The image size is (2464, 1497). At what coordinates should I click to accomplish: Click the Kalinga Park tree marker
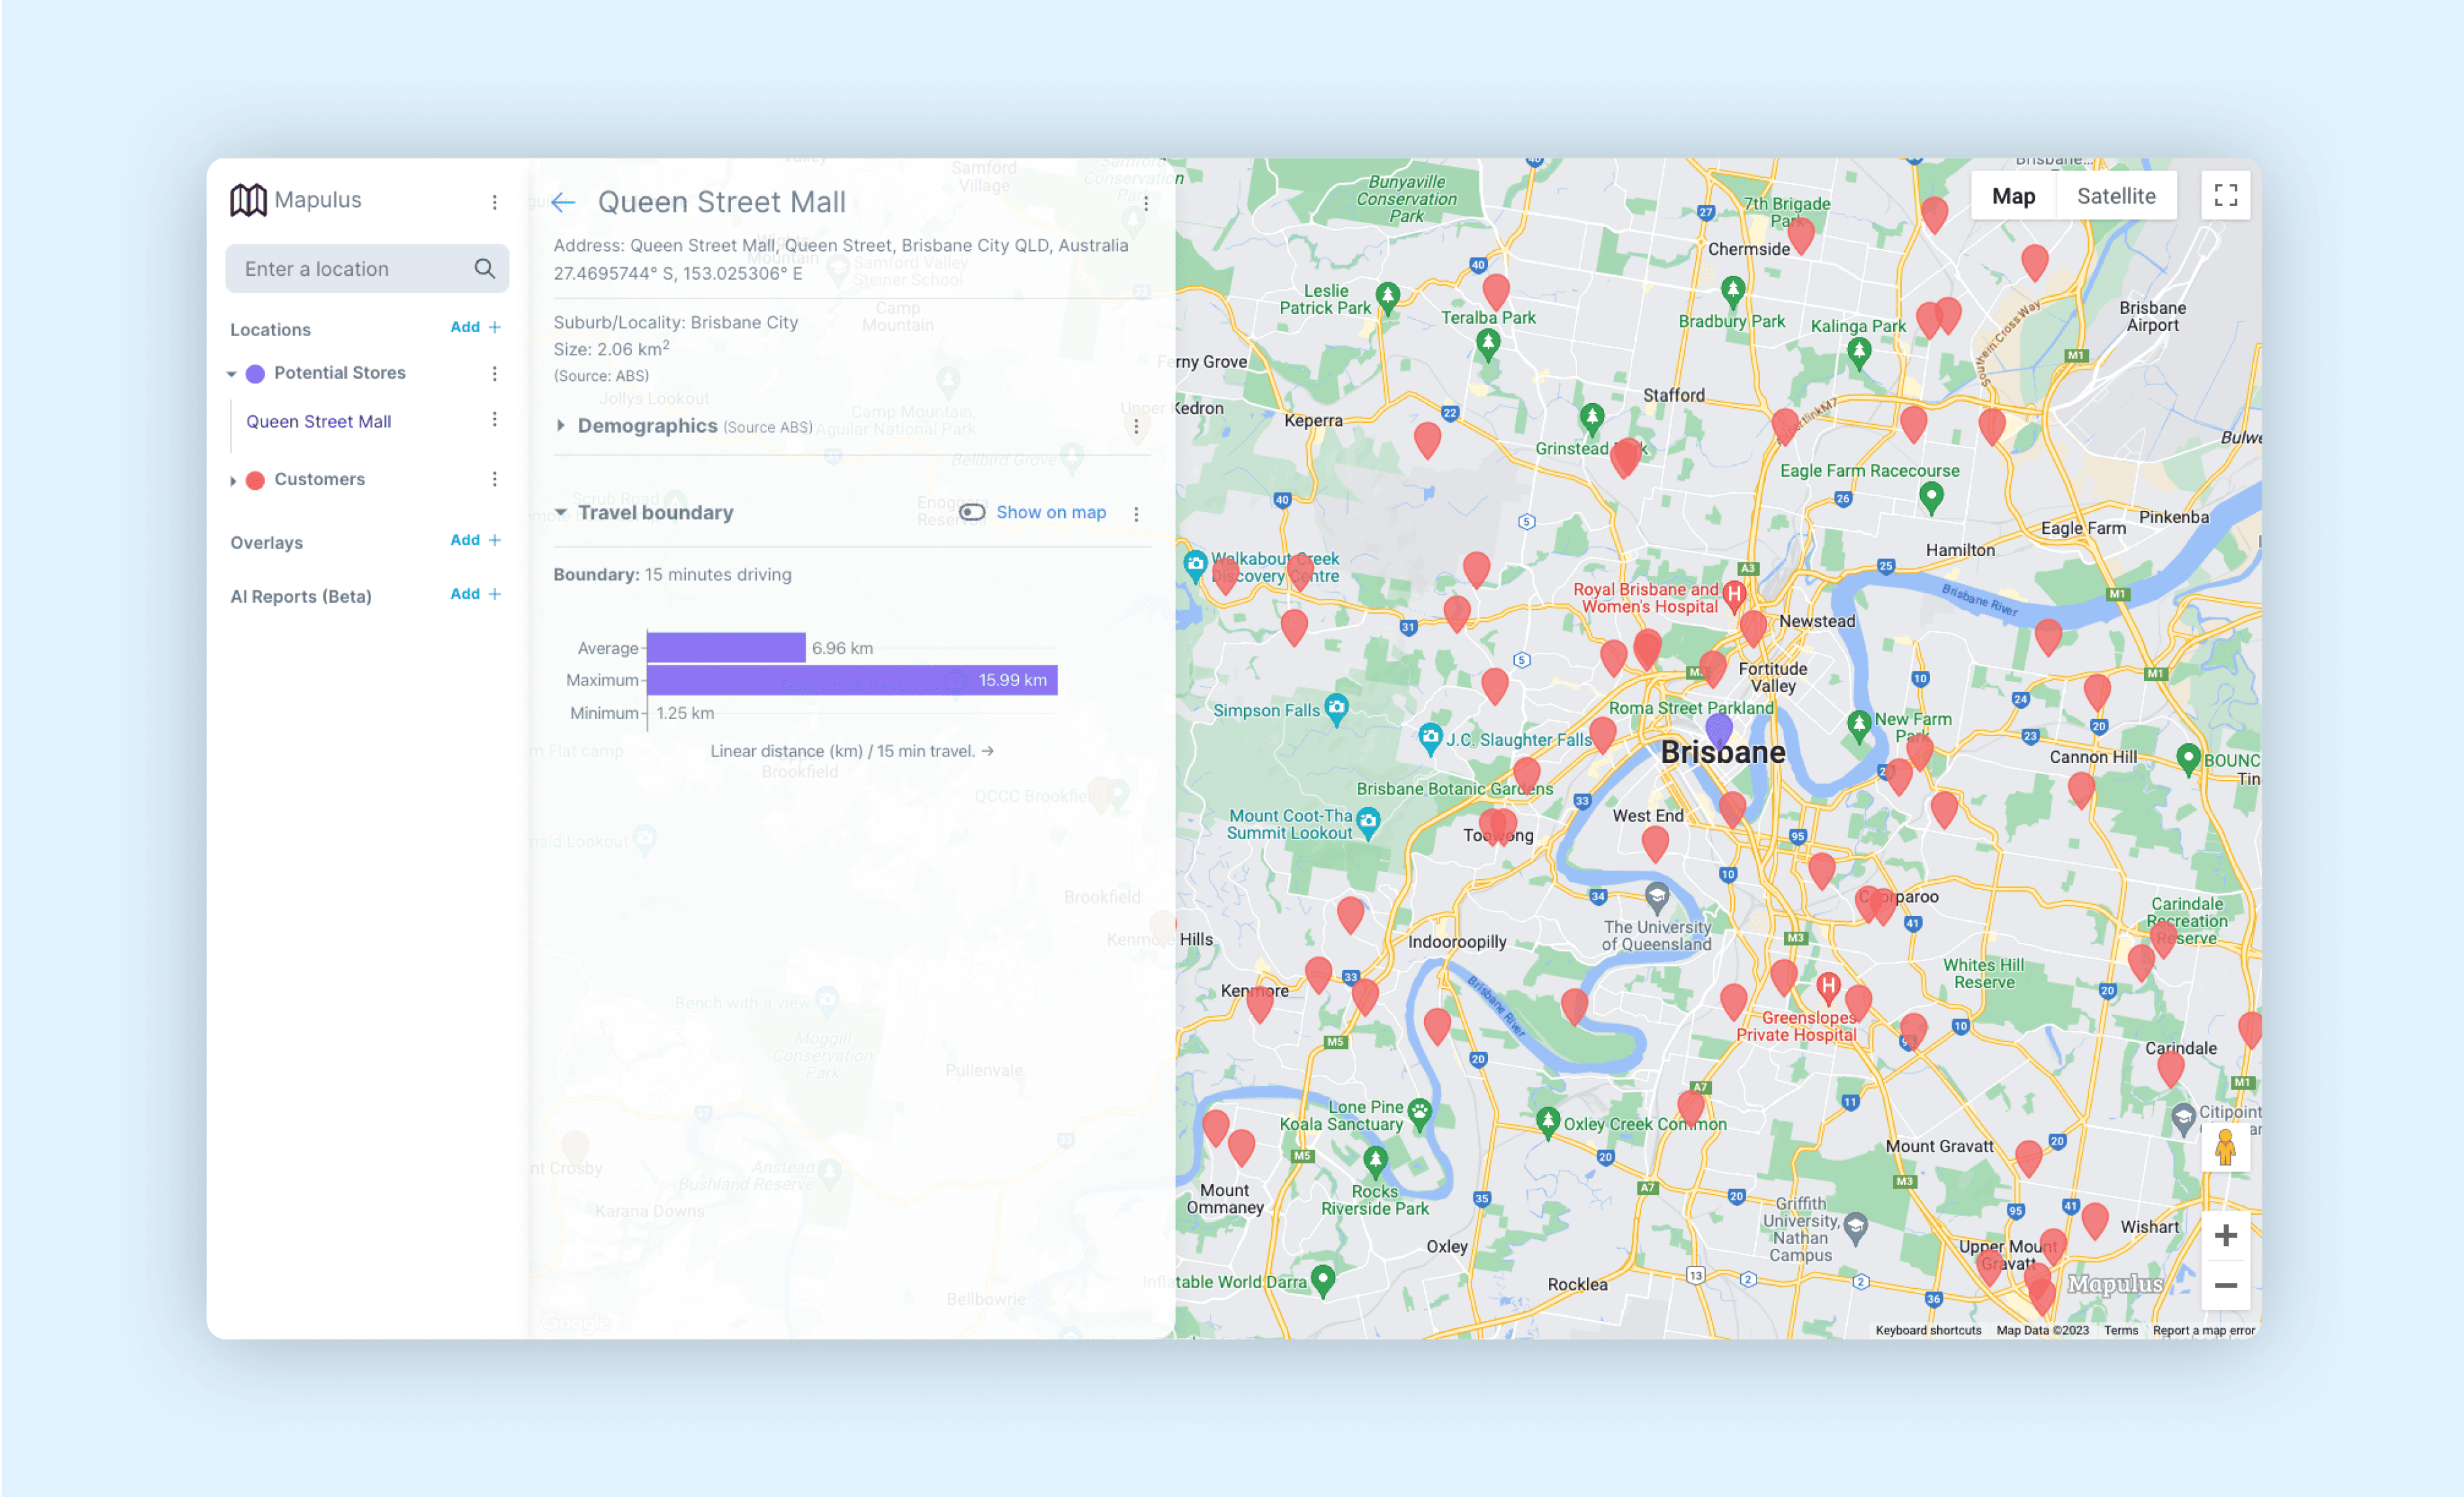(x=1859, y=353)
